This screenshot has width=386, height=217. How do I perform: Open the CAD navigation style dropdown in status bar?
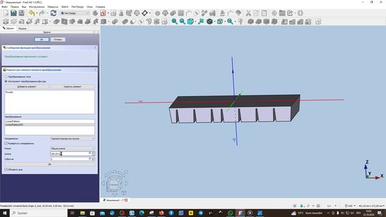point(350,206)
